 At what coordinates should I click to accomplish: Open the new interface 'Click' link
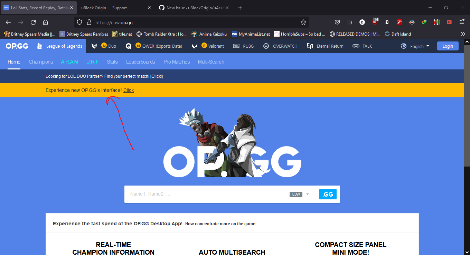tap(128, 90)
